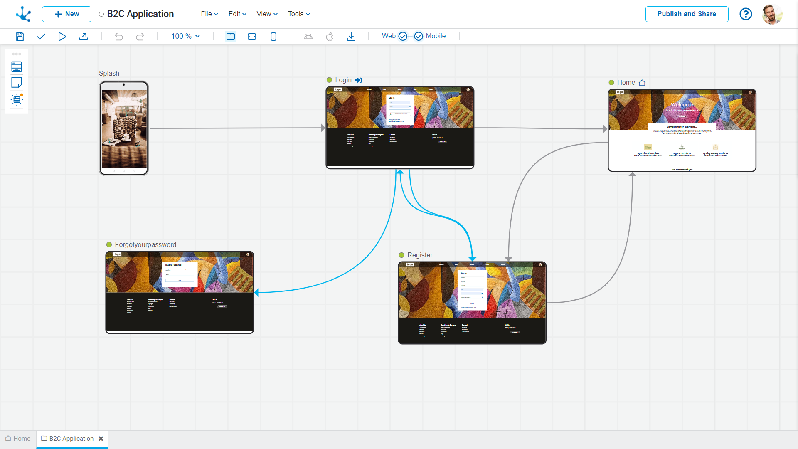Image resolution: width=798 pixels, height=449 pixels.
Task: Click the blue help question mark icon
Action: pyautogui.click(x=746, y=14)
